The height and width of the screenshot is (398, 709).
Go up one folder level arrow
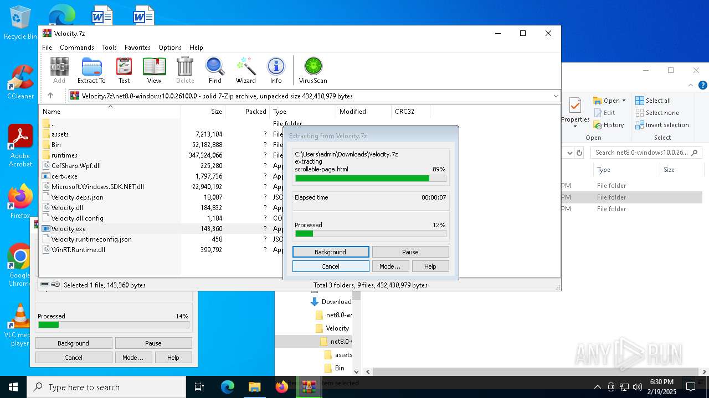(x=50, y=96)
